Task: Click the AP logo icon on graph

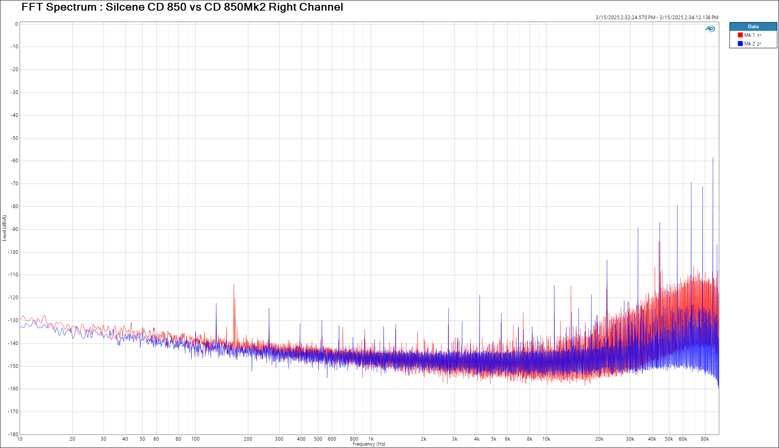Action: click(710, 29)
